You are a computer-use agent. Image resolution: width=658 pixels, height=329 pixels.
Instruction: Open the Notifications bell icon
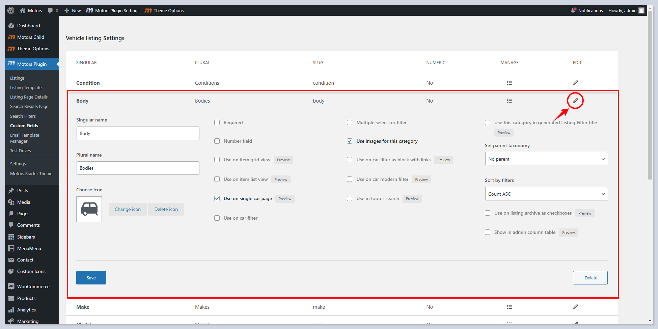point(573,10)
